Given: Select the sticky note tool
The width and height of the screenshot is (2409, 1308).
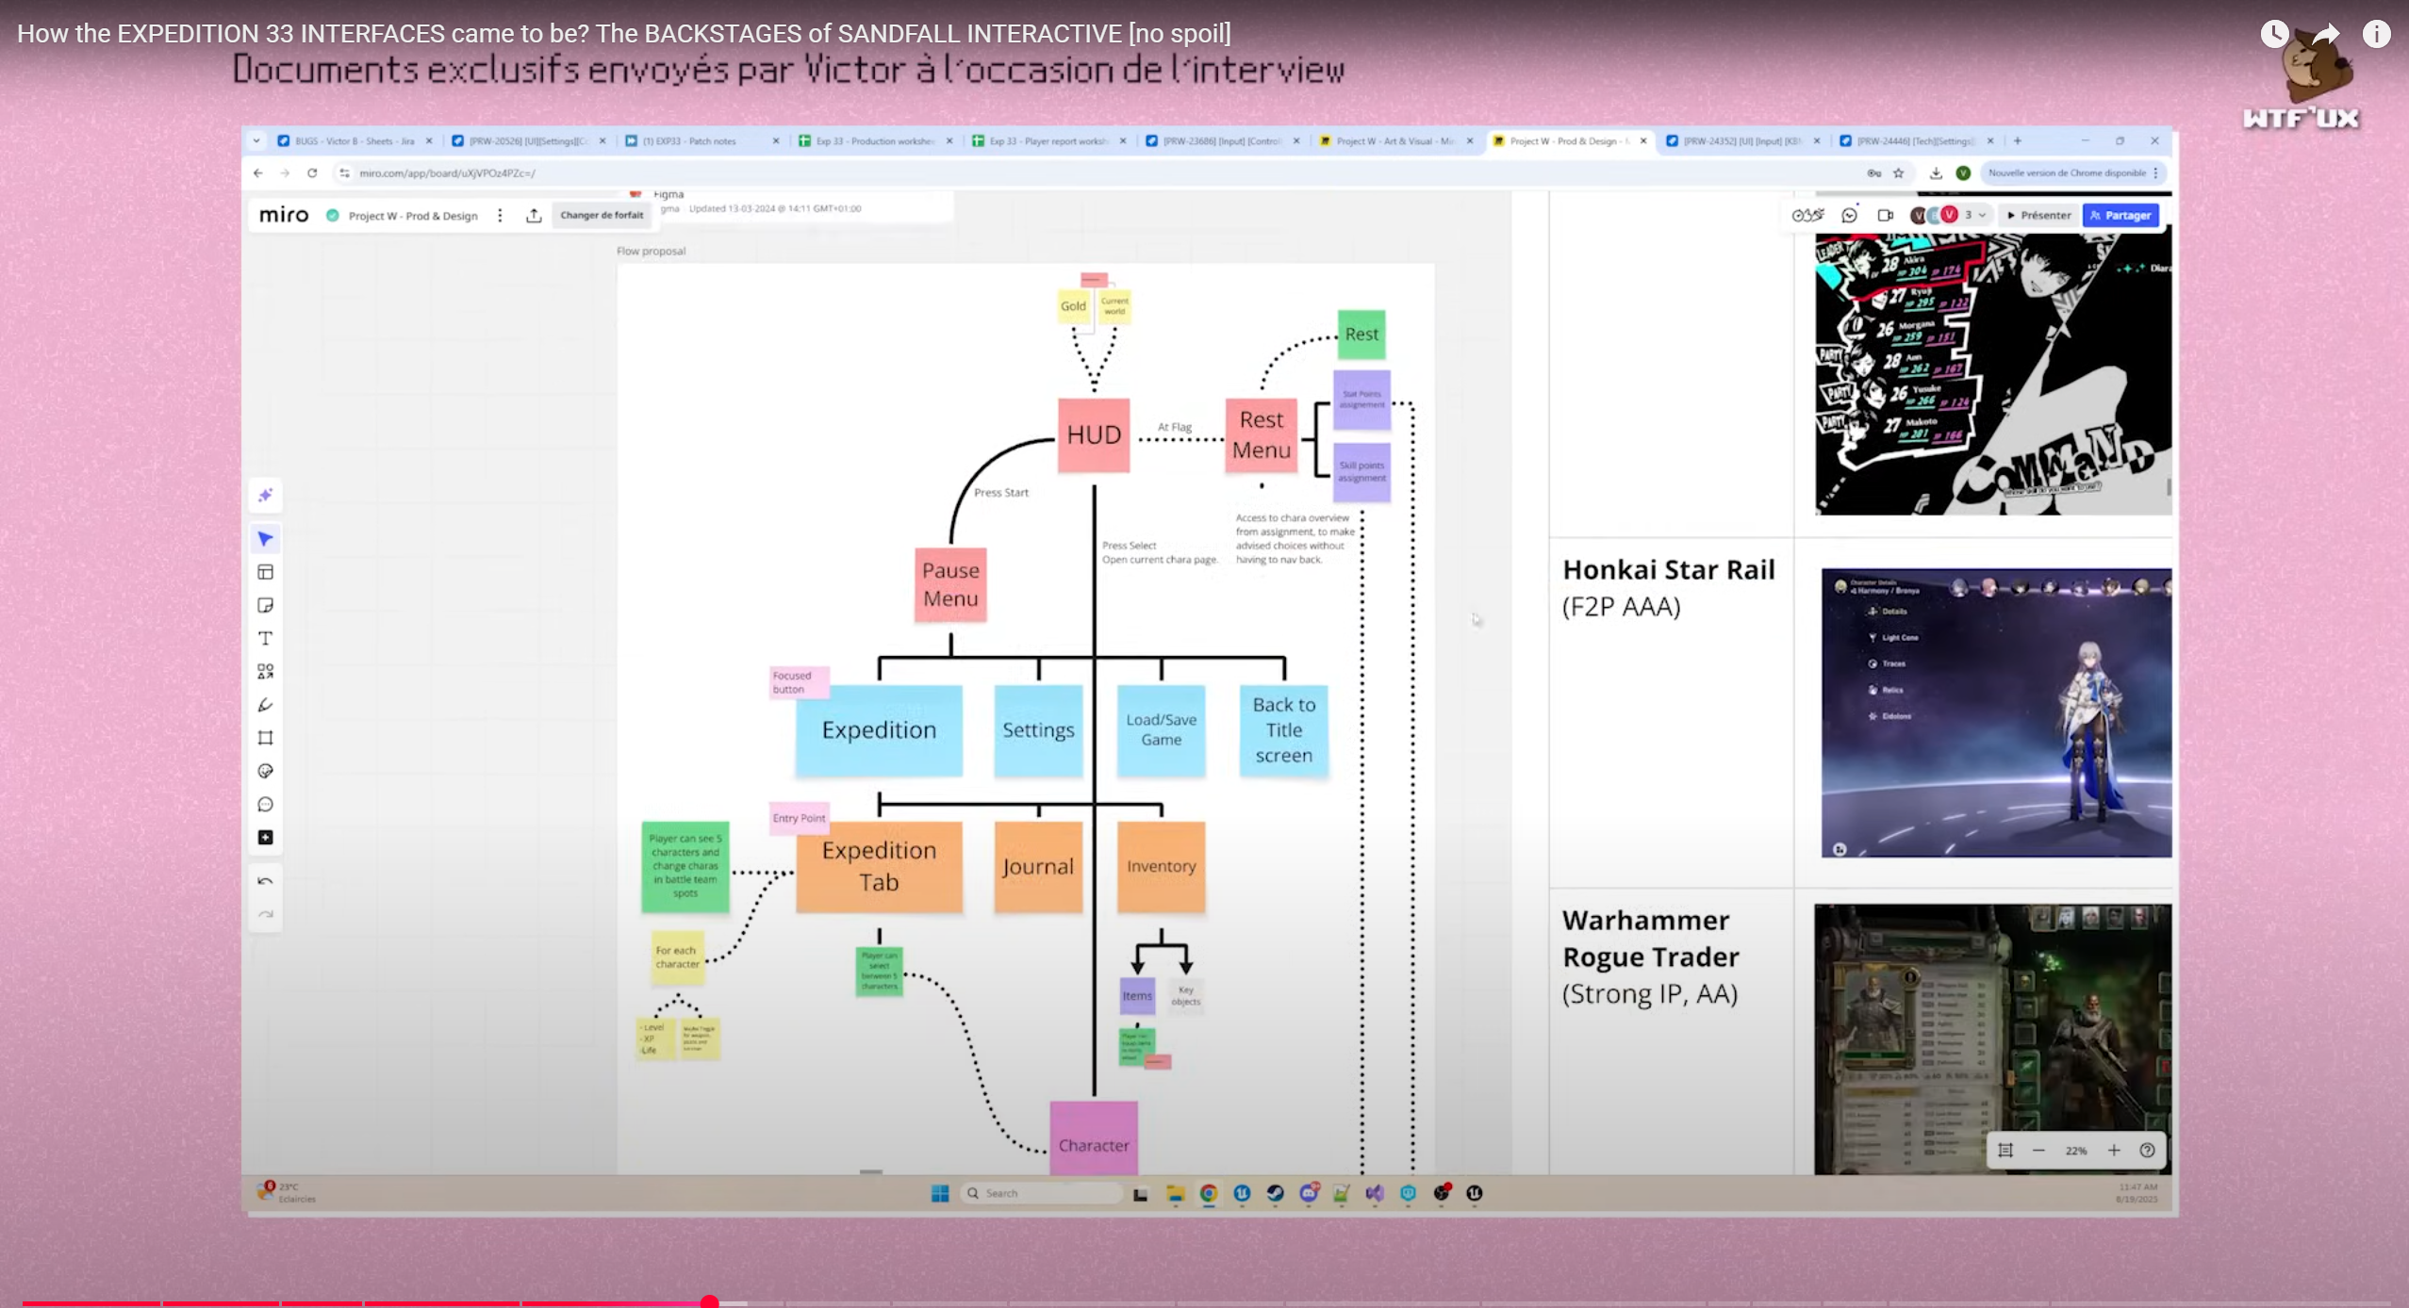Looking at the screenshot, I should pos(266,605).
